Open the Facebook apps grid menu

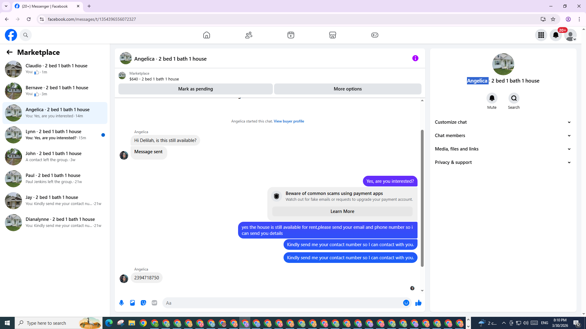click(541, 35)
